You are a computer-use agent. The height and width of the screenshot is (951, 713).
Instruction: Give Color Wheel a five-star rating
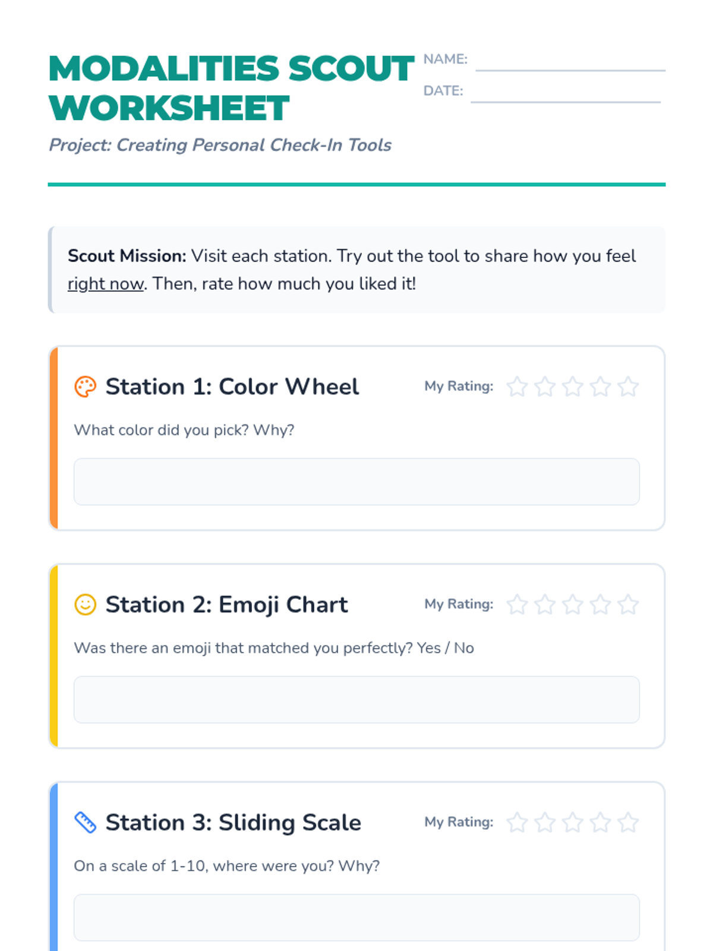[x=628, y=387]
